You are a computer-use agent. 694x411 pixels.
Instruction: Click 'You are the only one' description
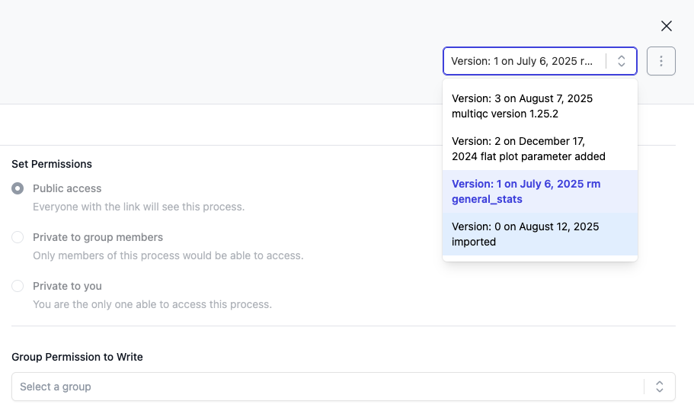pyautogui.click(x=152, y=304)
